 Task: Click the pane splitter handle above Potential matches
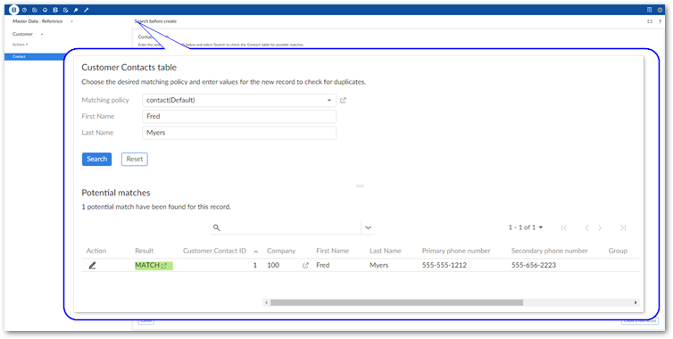tap(360, 186)
